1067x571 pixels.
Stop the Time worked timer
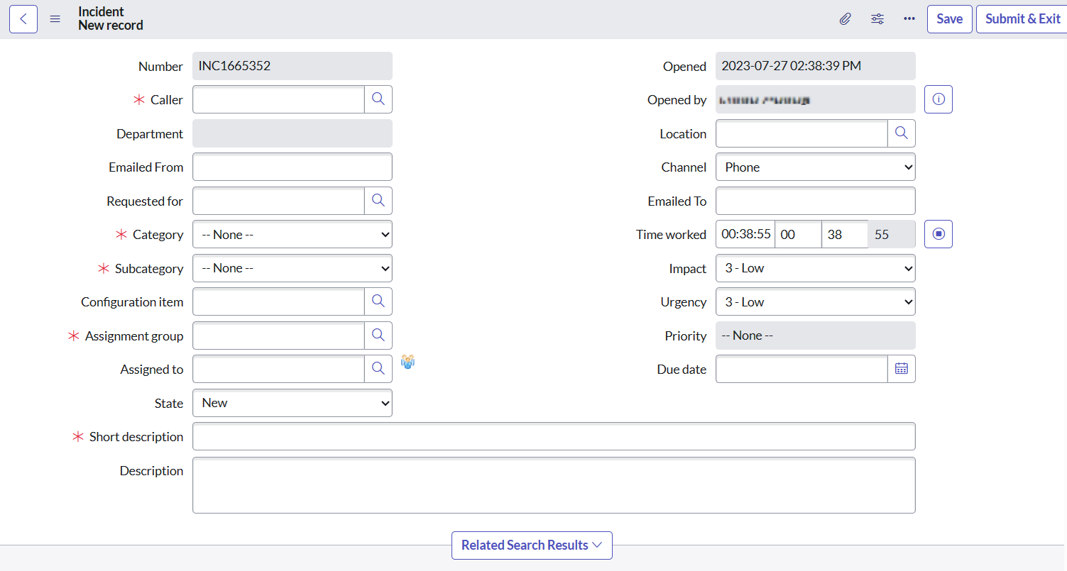pos(938,234)
